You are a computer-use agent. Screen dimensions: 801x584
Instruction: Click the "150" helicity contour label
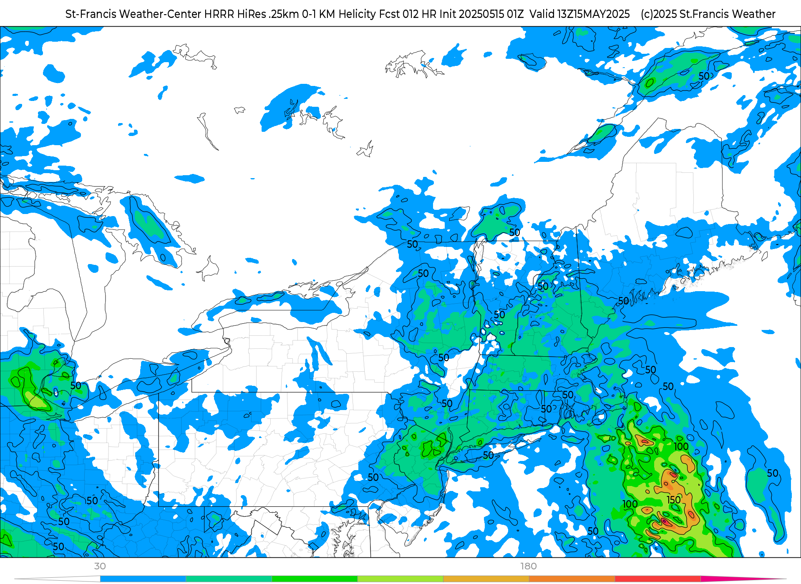click(x=674, y=500)
